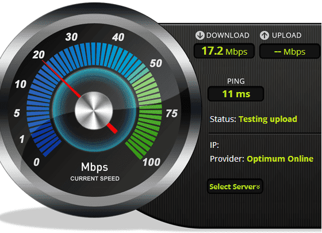Click the Testing upload status text
The height and width of the screenshot is (233, 322).
(268, 119)
